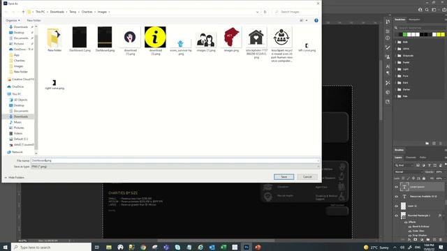Toggle Drop Shadow effect visibility
This screenshot has width=447, height=251.
(410, 236)
